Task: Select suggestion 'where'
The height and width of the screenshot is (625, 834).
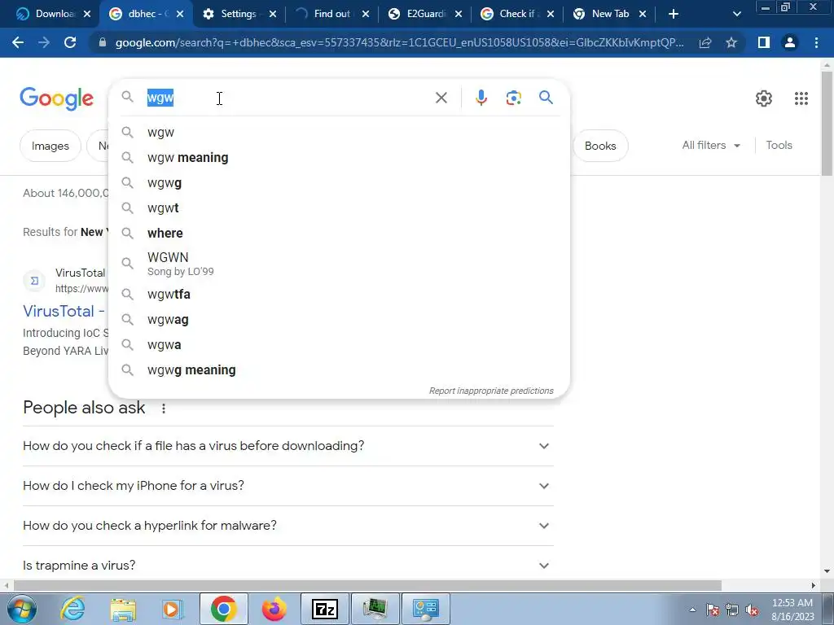Action: pos(339,234)
